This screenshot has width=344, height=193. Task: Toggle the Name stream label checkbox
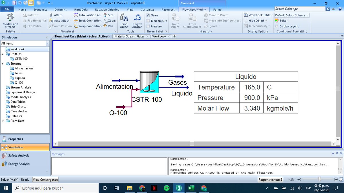(148, 15)
